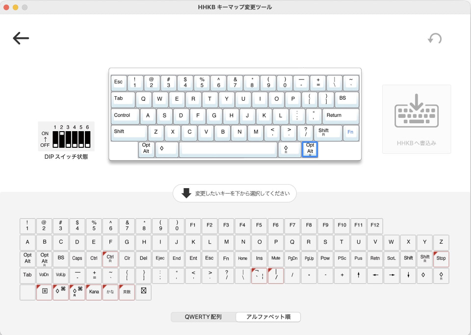Select the left Opt Alt key on the keyboard diagram
This screenshot has height=335, width=471.
pyautogui.click(x=146, y=149)
